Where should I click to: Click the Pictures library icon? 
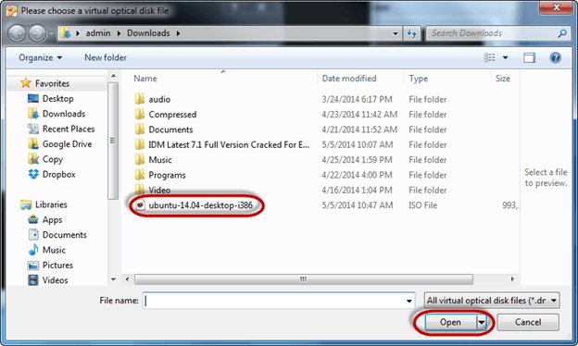point(33,265)
